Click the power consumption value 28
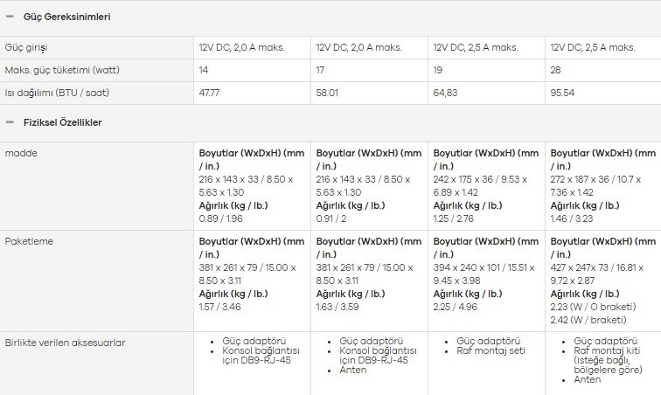 (555, 71)
